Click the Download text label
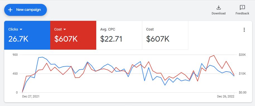Image resolution: width=255 pixels, height=106 pixels. click(218, 13)
